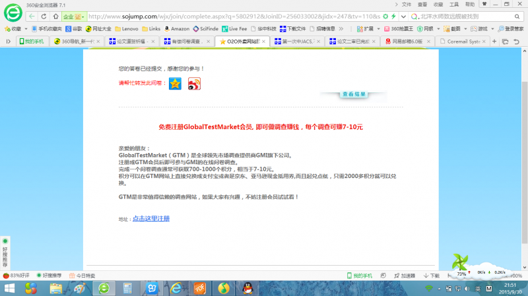528x296 pixels.
Task: Click the magnifier search icon
Action: coord(517,16)
